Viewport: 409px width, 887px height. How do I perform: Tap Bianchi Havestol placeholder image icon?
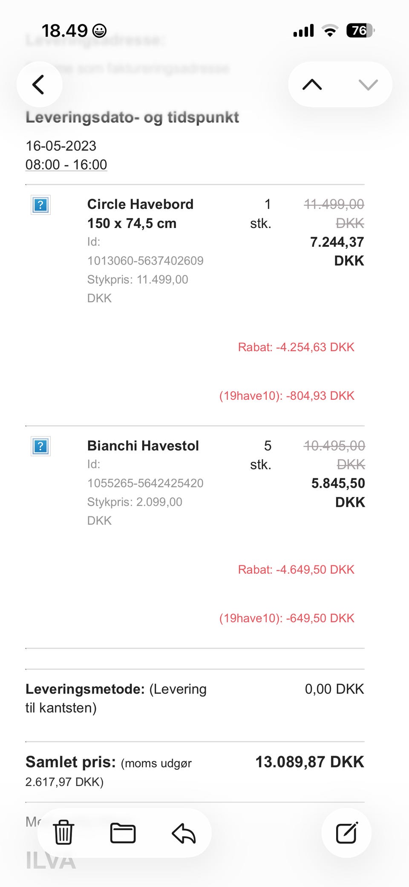40,446
